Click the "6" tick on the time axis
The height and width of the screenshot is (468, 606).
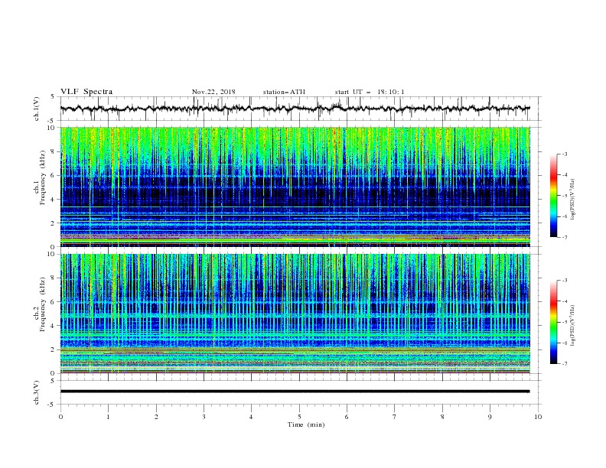click(347, 417)
